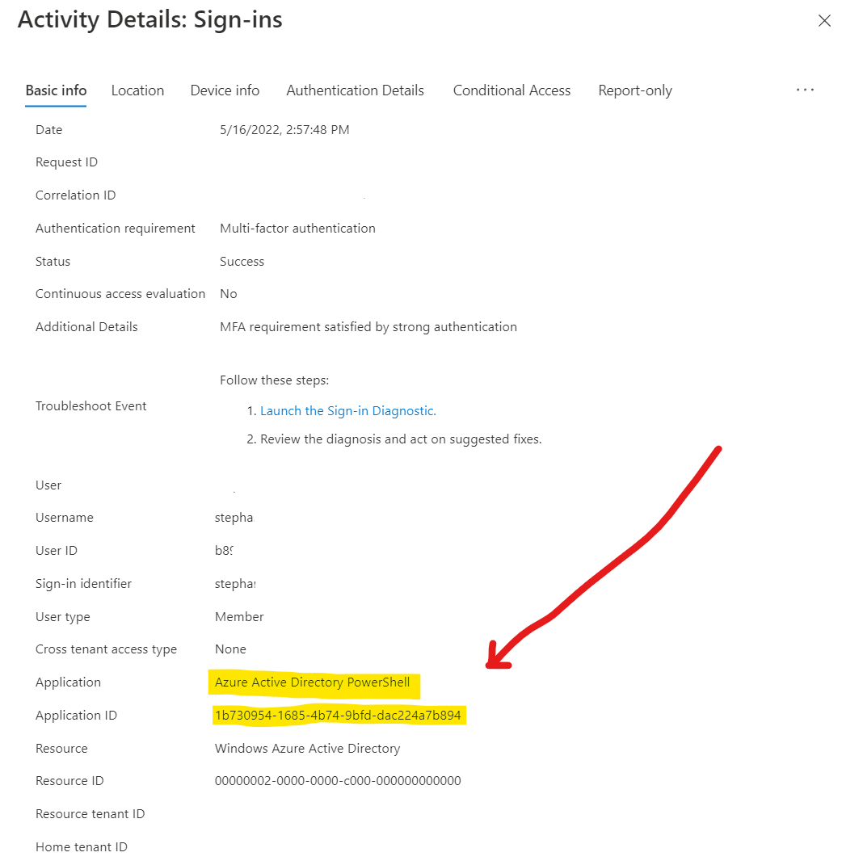The image size is (842, 865).
Task: Switch to the Location tab
Action: click(x=137, y=90)
